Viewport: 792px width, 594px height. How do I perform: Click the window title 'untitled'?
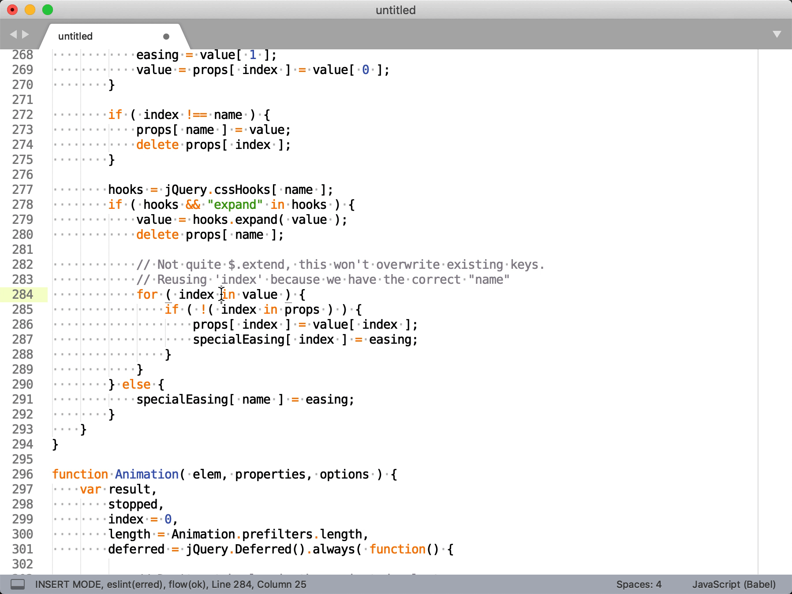pyautogui.click(x=396, y=10)
